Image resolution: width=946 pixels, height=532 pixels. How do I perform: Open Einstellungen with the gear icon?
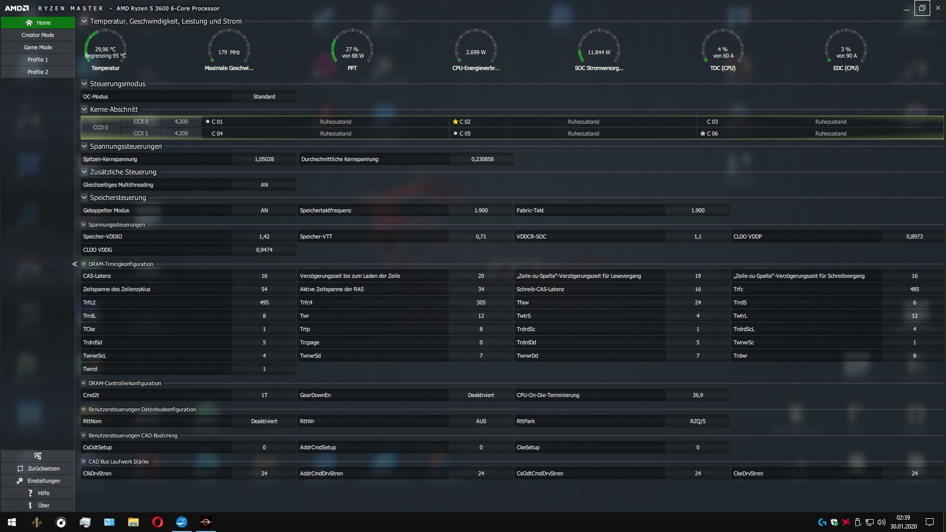coord(20,481)
